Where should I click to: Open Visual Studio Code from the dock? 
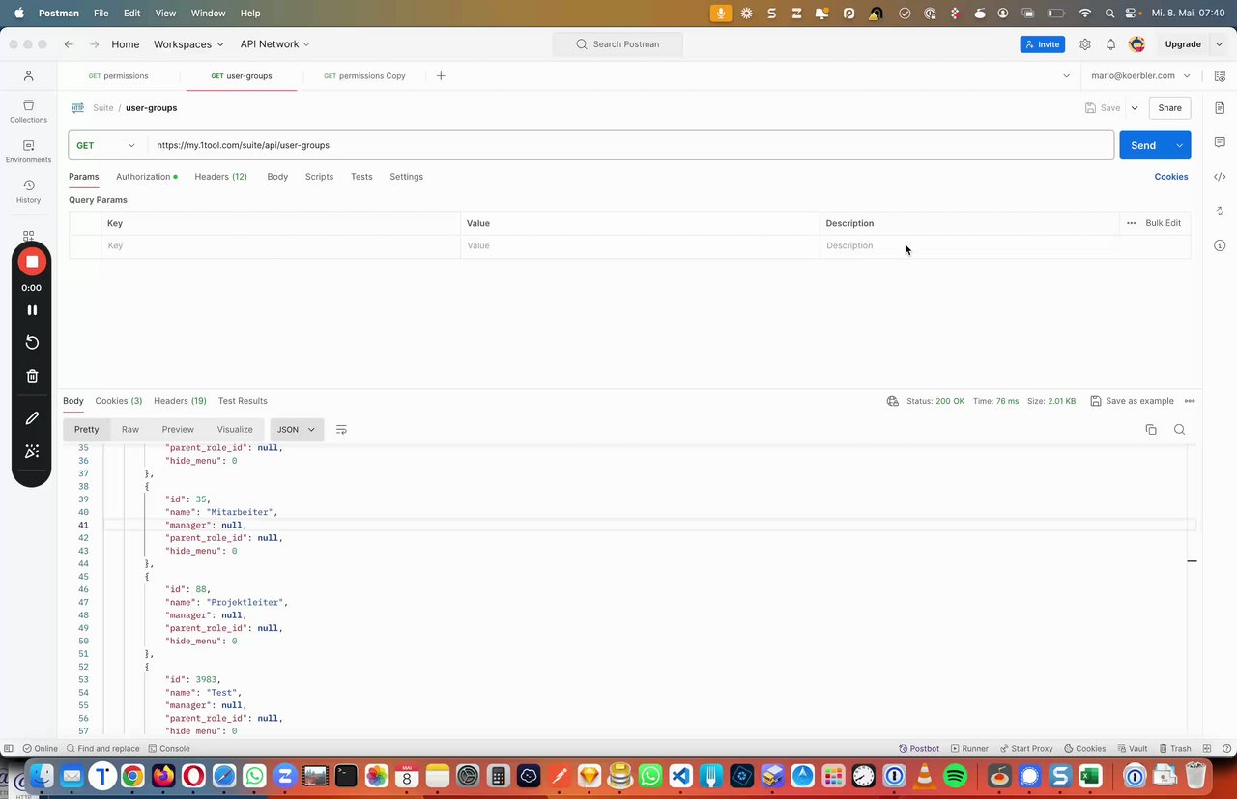pos(680,776)
